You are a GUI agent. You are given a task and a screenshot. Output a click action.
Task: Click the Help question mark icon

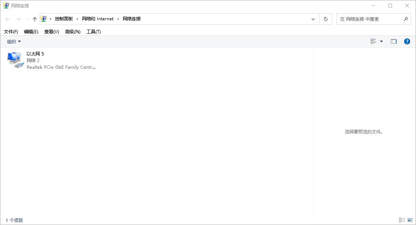click(x=407, y=41)
